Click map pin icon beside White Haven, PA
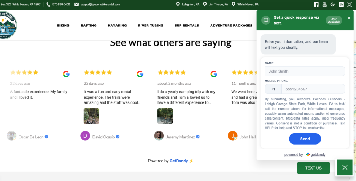 pos(233,4)
